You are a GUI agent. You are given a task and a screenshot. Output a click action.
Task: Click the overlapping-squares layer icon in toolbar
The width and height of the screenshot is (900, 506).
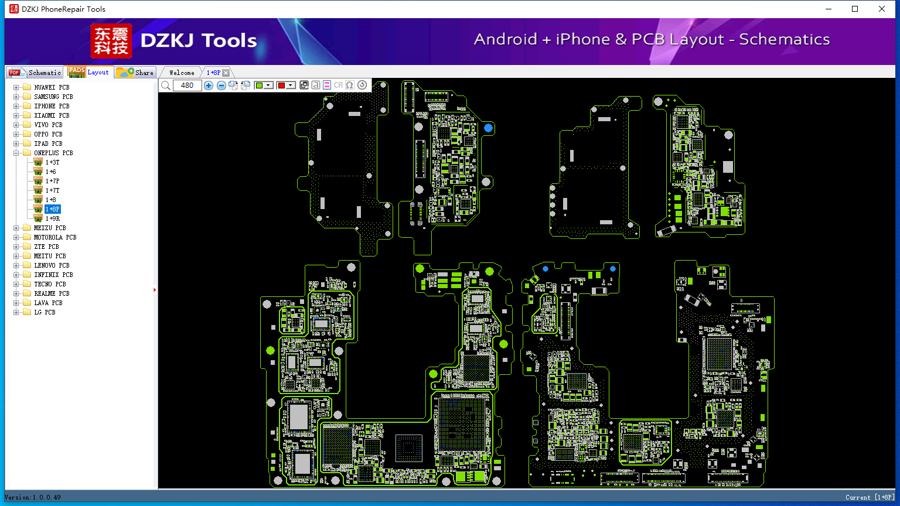coord(304,86)
